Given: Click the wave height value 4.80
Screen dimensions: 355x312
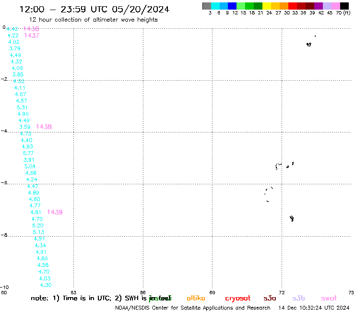Looking at the screenshot, I should pyautogui.click(x=42, y=259).
